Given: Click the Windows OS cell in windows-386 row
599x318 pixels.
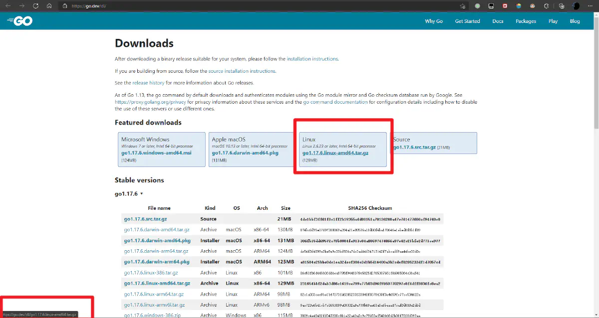Looking at the screenshot, I should click(236, 315).
